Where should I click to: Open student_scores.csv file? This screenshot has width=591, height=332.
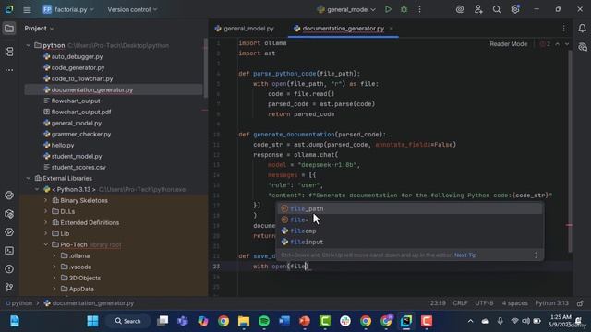coord(78,167)
